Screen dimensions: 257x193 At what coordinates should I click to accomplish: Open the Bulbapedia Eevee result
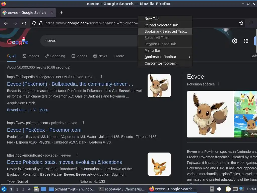70,84
